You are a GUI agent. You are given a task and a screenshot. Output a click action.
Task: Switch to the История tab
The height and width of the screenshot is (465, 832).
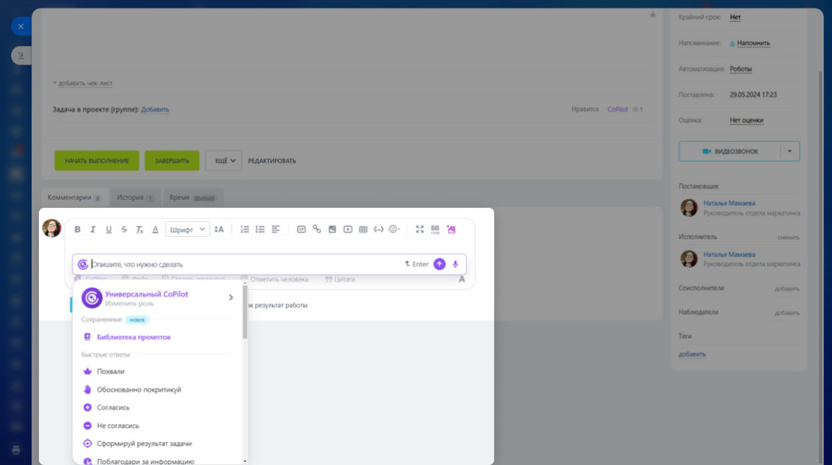pos(135,197)
